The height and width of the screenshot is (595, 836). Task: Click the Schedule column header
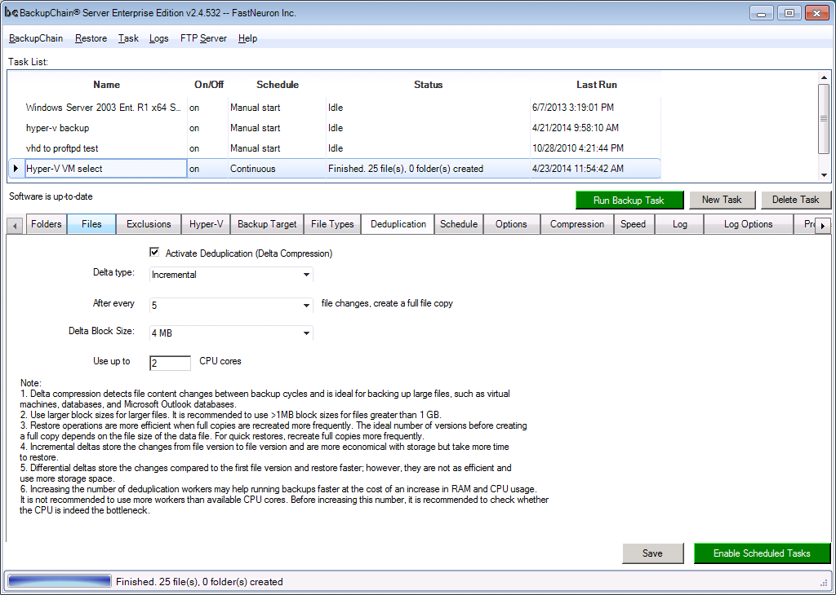[x=278, y=85]
